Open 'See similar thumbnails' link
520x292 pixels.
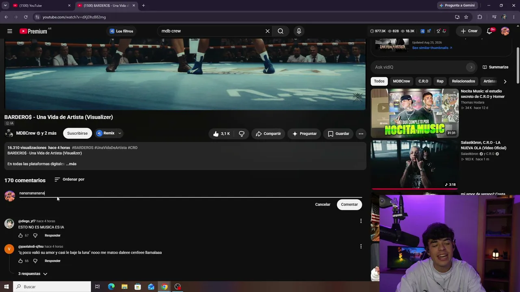click(x=432, y=48)
